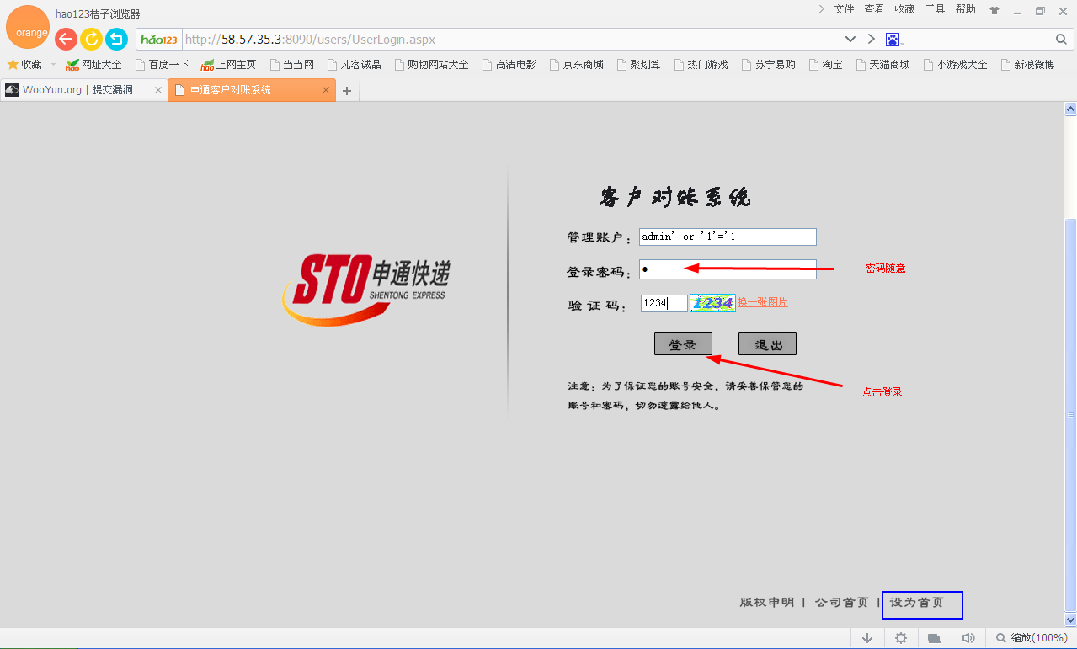Image resolution: width=1077 pixels, height=649 pixels.
Task: Click the URL address bar
Action: (511, 40)
